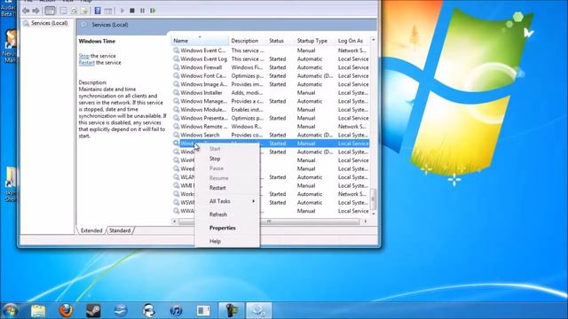Open Properties from the context menu
The height and width of the screenshot is (319, 568).
pos(227,228)
